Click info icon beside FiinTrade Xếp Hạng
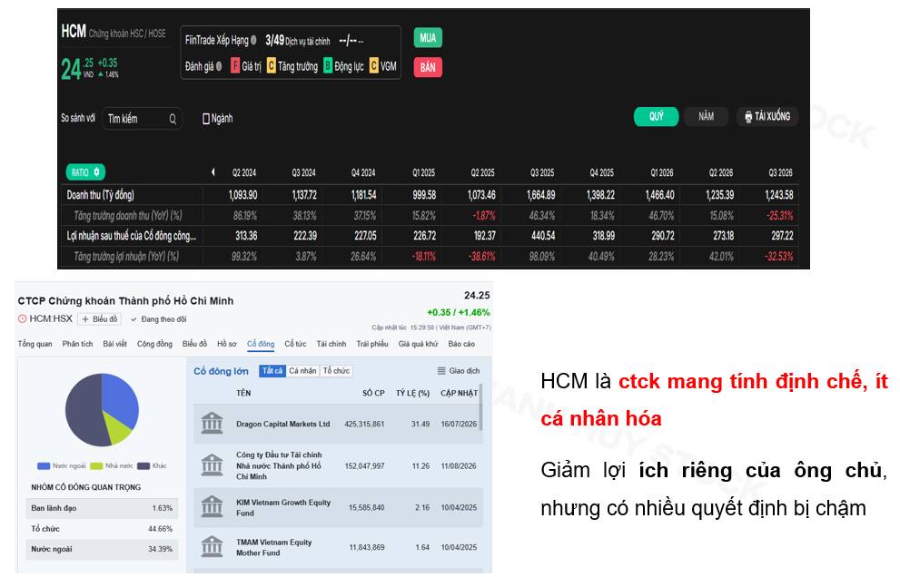Image resolution: width=900 pixels, height=577 pixels. point(253,40)
